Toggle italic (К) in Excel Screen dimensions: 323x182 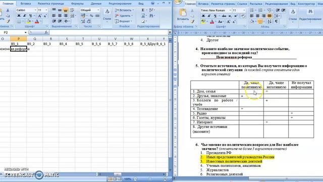click(25, 16)
